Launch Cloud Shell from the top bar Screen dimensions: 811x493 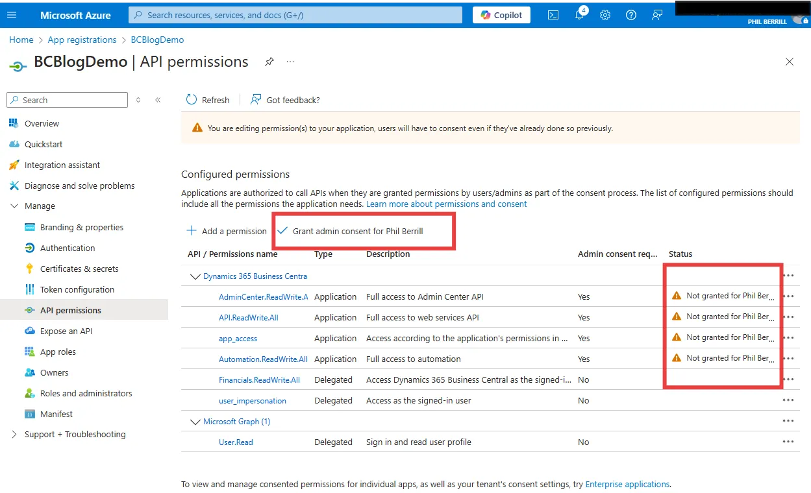point(553,15)
